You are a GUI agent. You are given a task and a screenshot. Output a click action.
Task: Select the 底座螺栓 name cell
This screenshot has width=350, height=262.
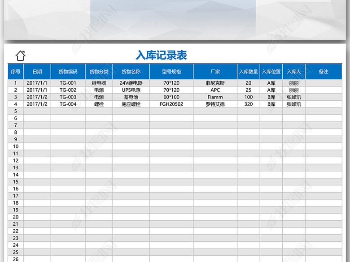pyautogui.click(x=131, y=104)
